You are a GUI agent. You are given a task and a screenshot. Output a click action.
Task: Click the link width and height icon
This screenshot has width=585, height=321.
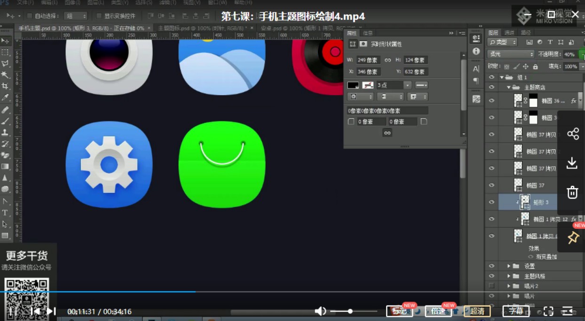tap(387, 60)
